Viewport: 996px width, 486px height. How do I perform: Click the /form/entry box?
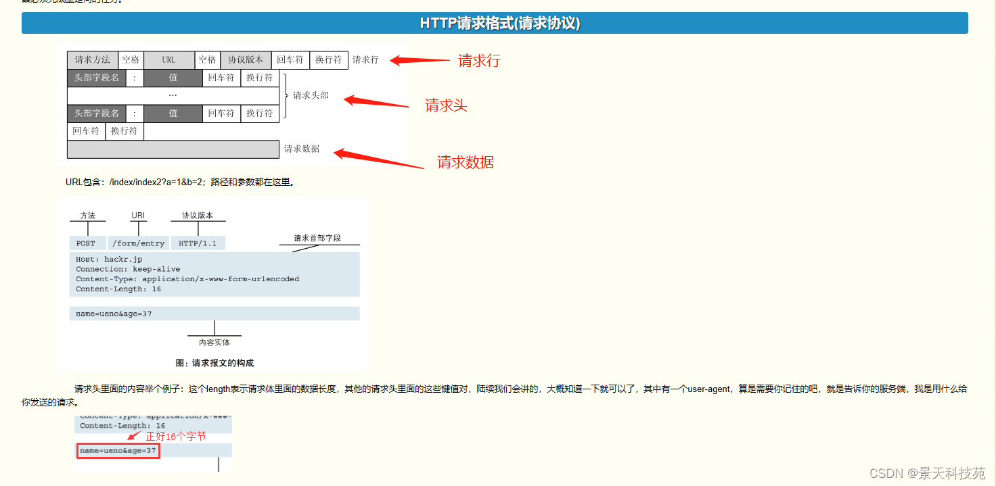click(139, 243)
